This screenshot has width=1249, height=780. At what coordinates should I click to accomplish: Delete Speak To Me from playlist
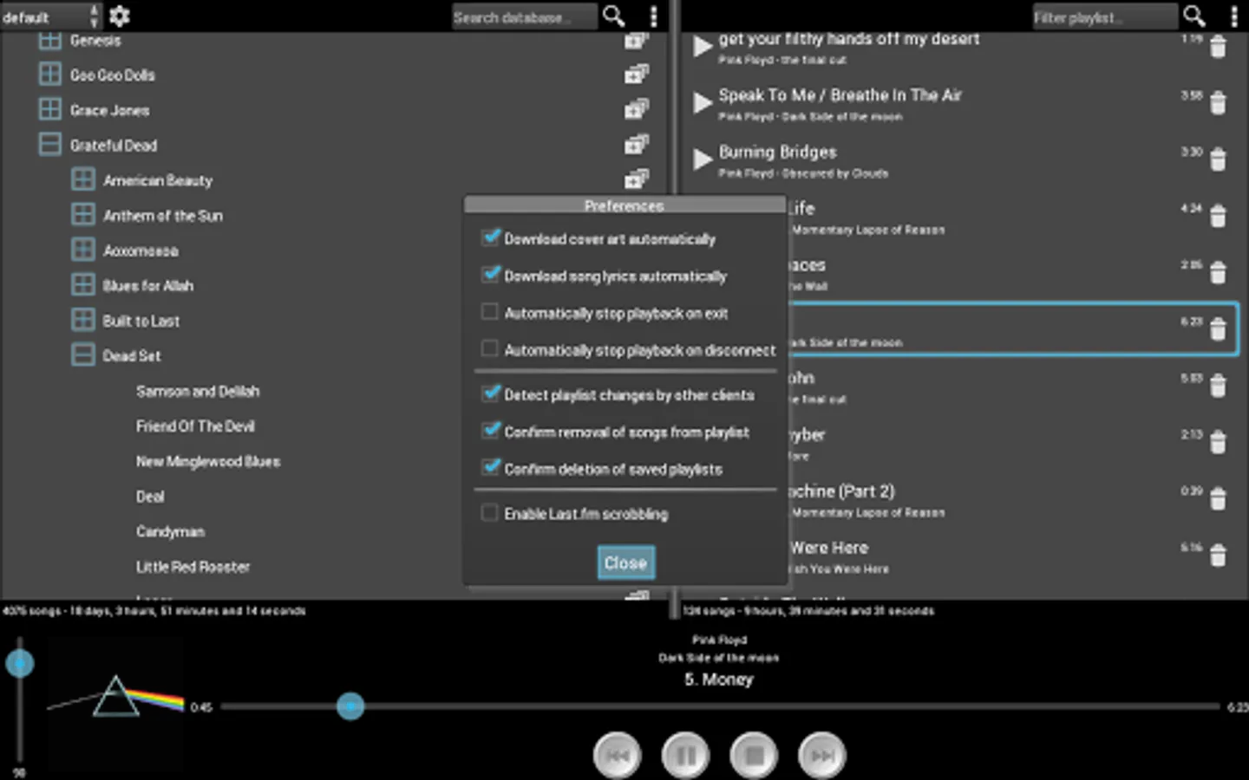(1218, 103)
